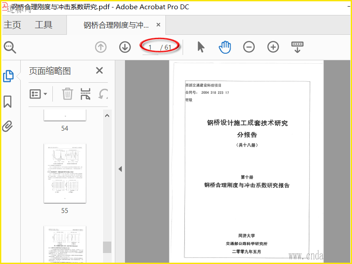Viewport: 352px width, 264px height.
Task: Activate the hand pan tool
Action: click(x=225, y=47)
